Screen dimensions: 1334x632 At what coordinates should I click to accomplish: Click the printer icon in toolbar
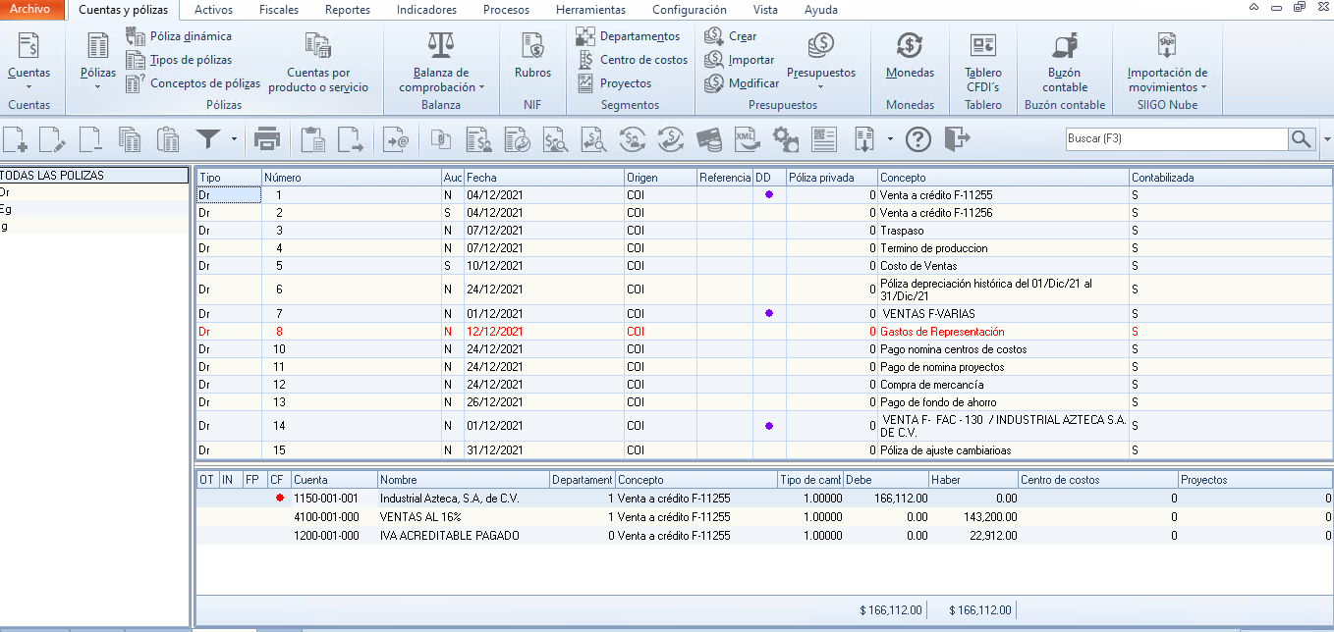[266, 140]
